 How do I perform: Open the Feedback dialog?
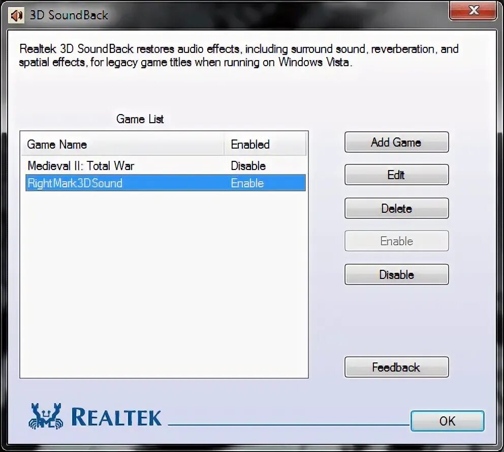coord(396,367)
